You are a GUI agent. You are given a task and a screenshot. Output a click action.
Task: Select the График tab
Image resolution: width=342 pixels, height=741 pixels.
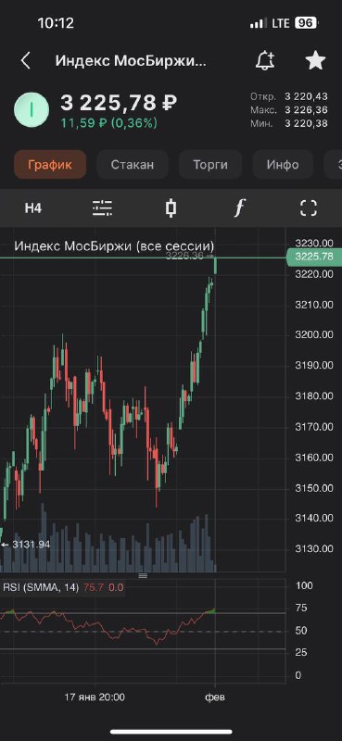[50, 165]
